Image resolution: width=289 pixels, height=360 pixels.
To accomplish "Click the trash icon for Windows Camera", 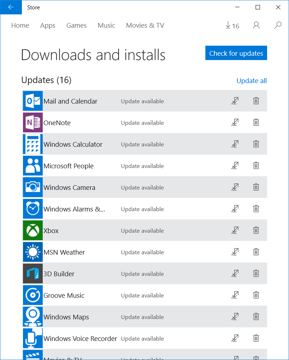I will [256, 187].
